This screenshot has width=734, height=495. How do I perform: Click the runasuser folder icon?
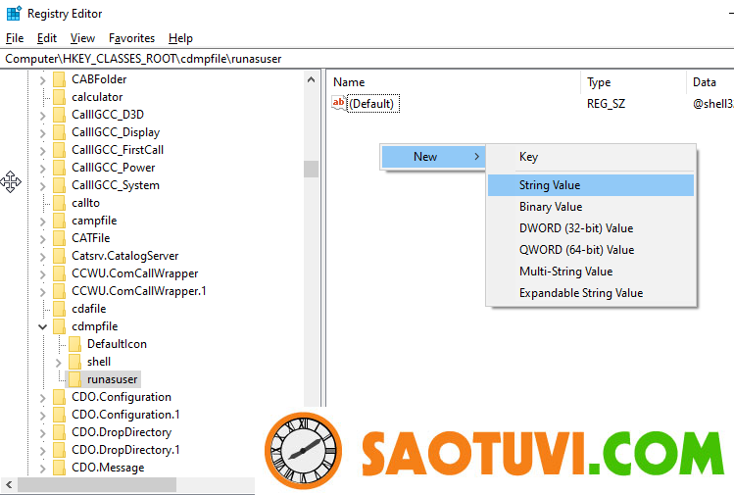(74, 379)
